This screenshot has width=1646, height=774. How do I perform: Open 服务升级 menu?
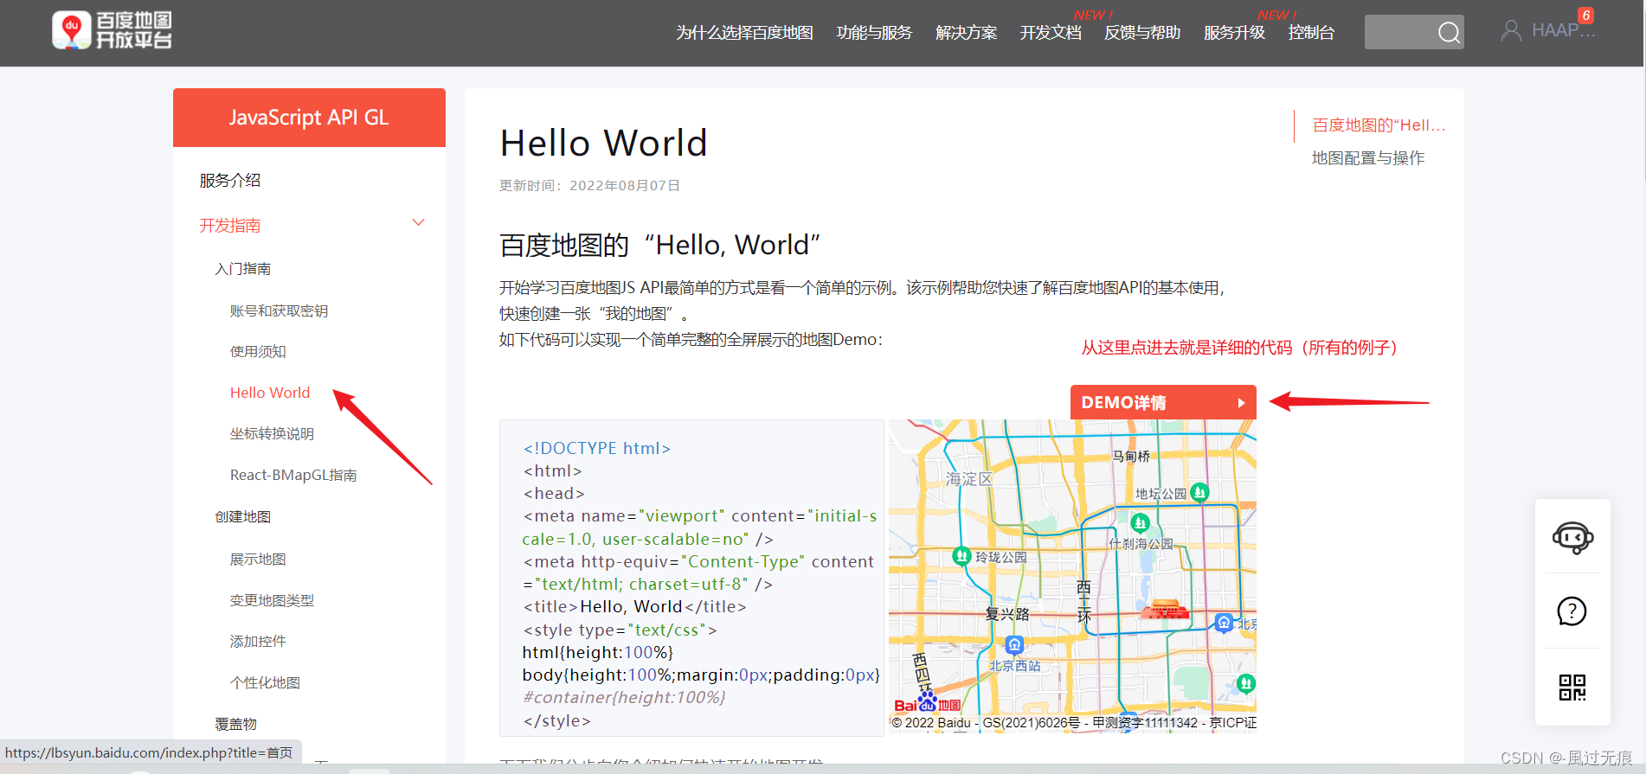[x=1234, y=33]
